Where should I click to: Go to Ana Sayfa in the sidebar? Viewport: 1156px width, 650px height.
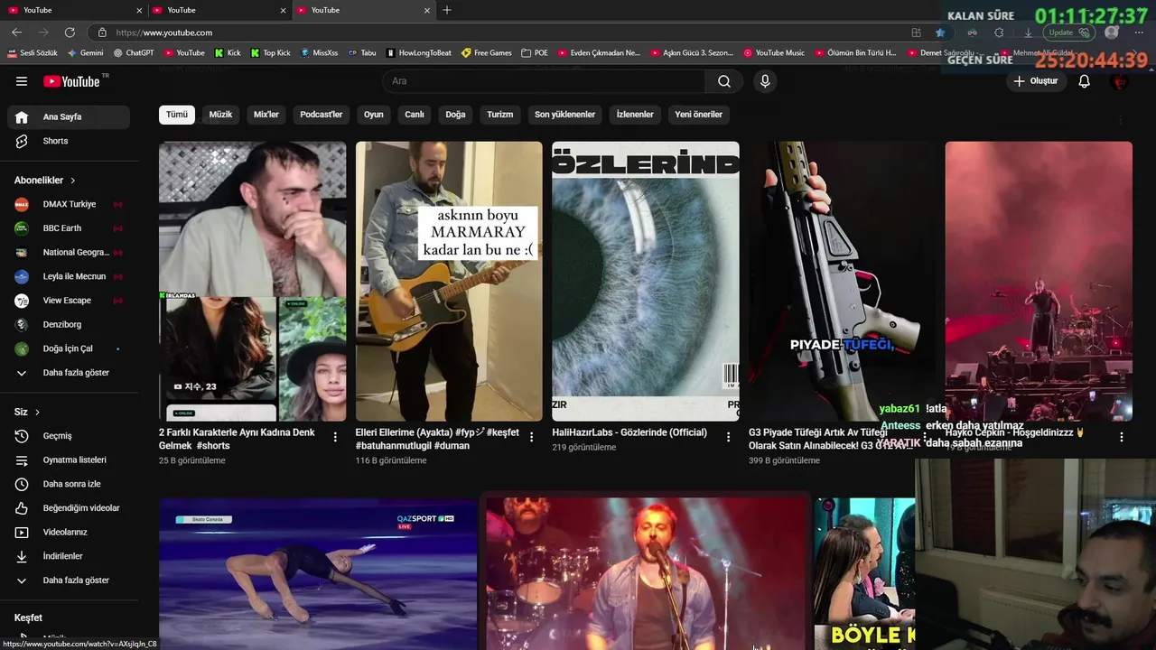pyautogui.click(x=69, y=117)
